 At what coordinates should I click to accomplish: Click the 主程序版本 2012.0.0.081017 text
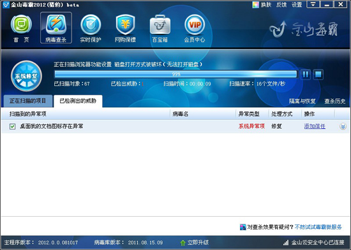(41, 242)
